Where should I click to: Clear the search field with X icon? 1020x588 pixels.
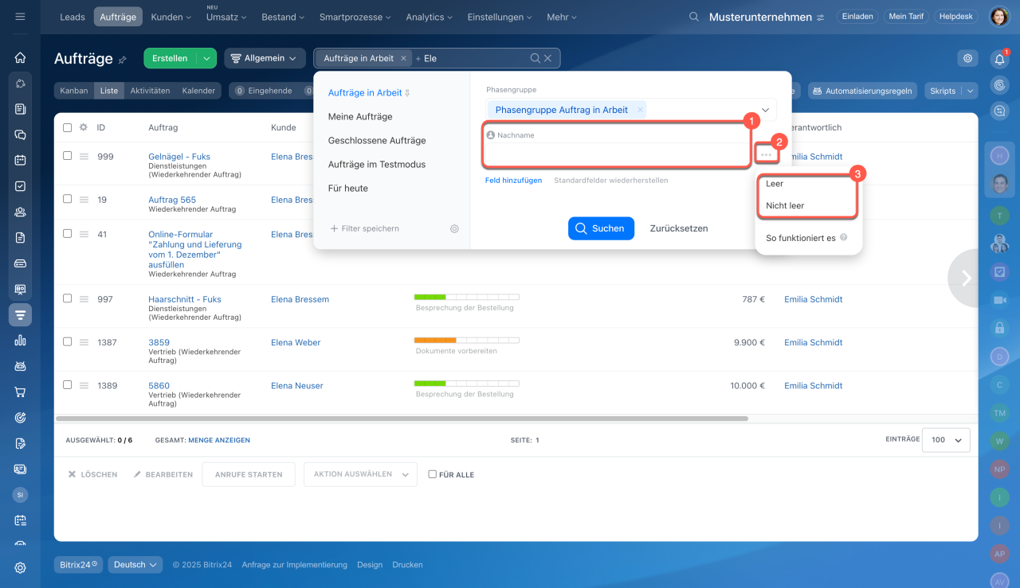tap(547, 58)
